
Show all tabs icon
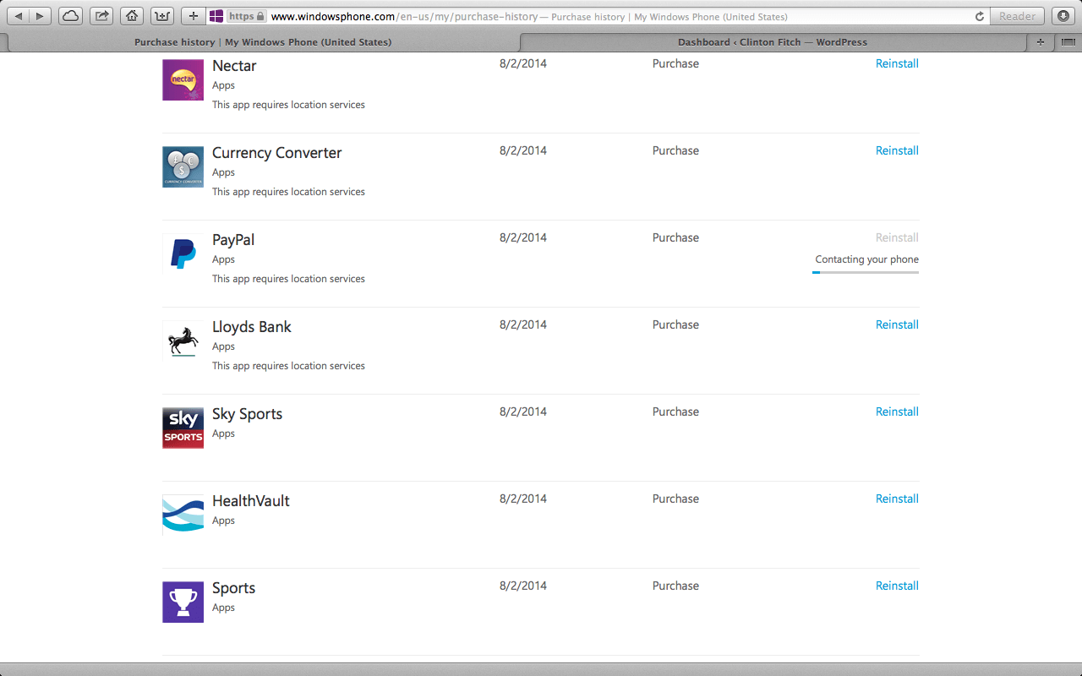click(1068, 42)
